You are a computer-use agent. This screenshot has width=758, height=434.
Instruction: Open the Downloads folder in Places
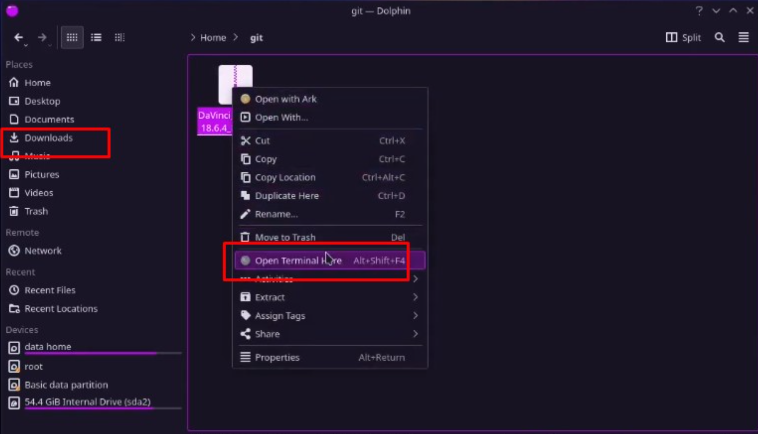pos(49,138)
